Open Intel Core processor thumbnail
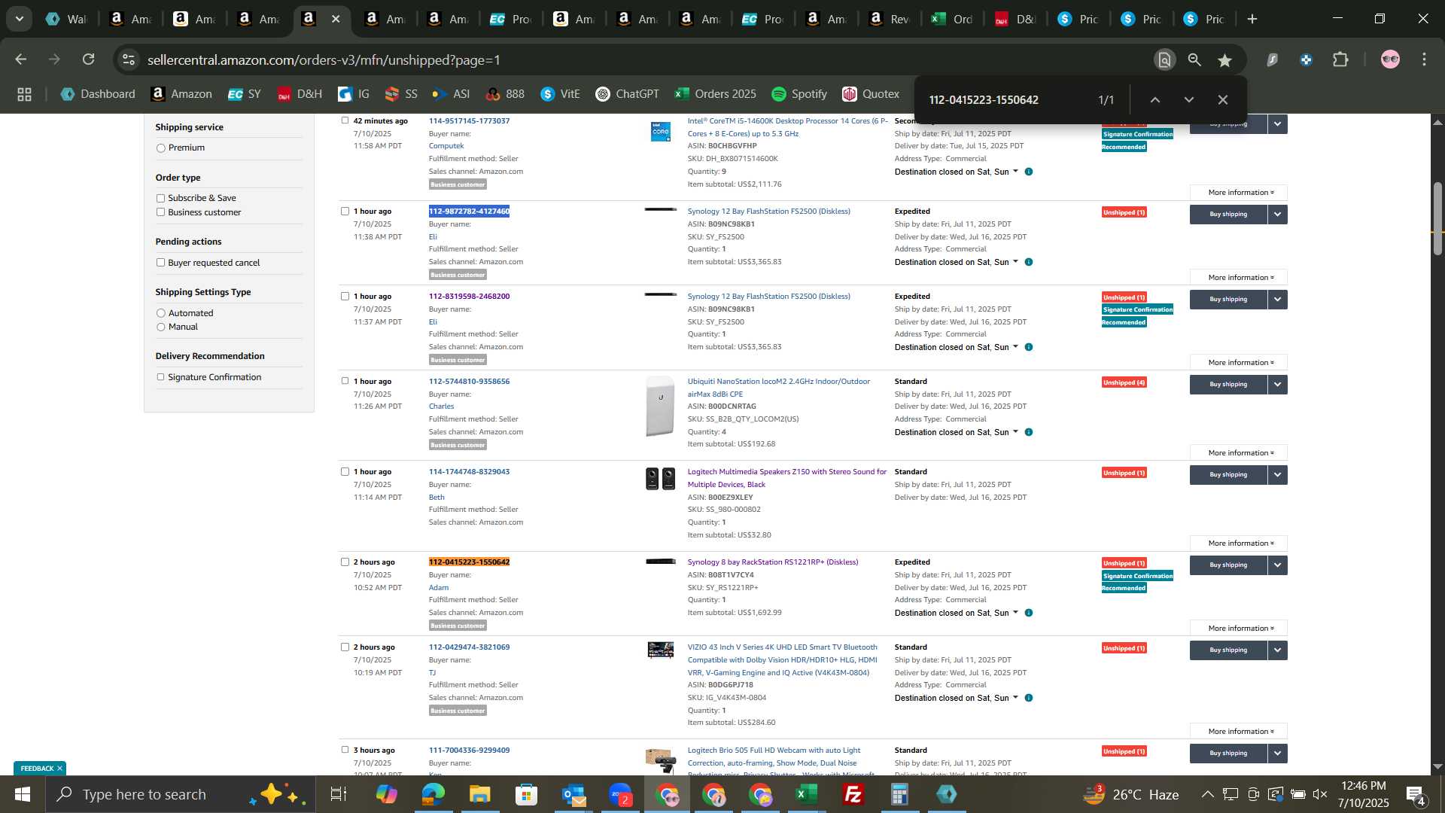 click(660, 131)
